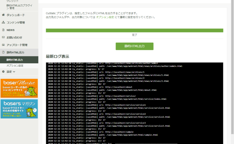
Task: Open 静的HTML出力プラグイン管理 sidebar link
Action: (19, 7)
